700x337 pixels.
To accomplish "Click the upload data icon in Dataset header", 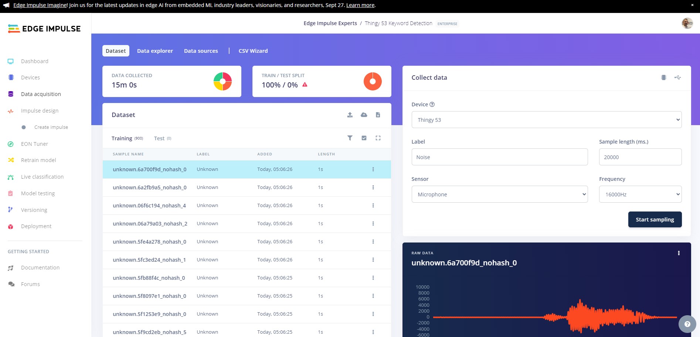I will [350, 115].
